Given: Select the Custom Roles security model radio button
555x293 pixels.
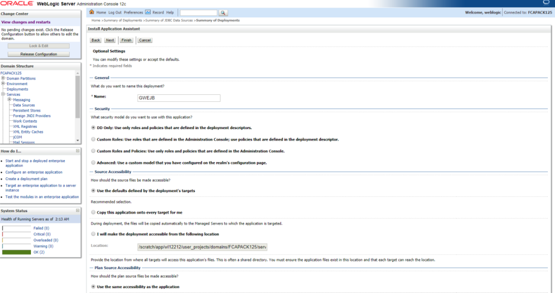Looking at the screenshot, I should [x=93, y=139].
